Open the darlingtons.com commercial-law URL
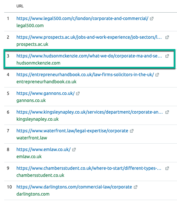The height and width of the screenshot is (203, 177). click(x=74, y=187)
